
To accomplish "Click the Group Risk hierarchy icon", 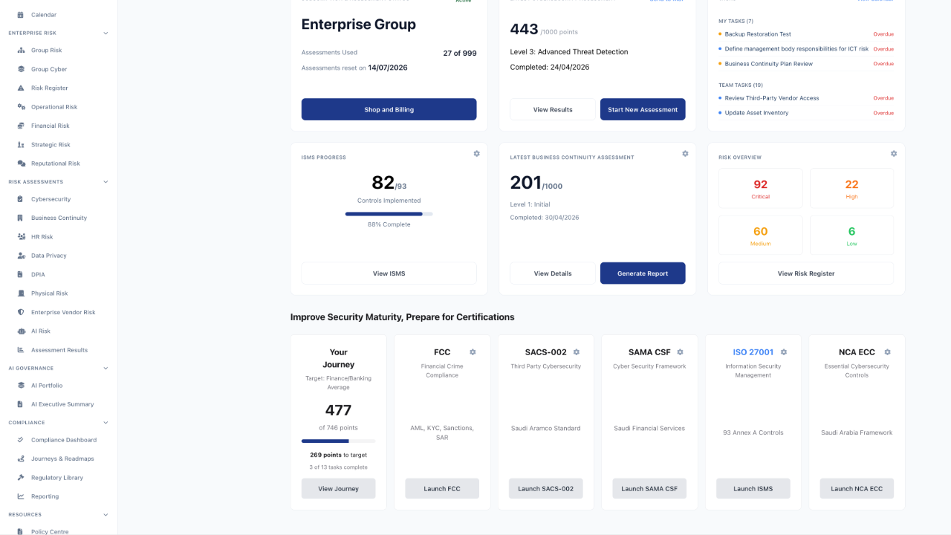I will point(22,51).
